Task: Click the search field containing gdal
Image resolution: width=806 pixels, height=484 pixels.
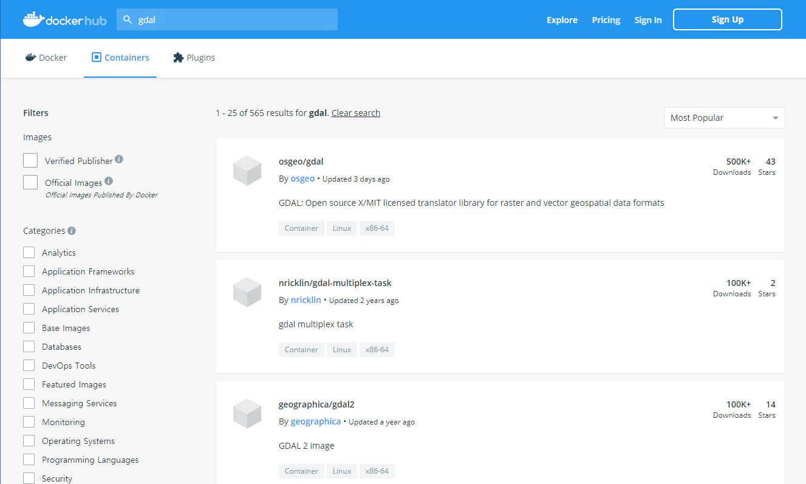Action: 227,19
